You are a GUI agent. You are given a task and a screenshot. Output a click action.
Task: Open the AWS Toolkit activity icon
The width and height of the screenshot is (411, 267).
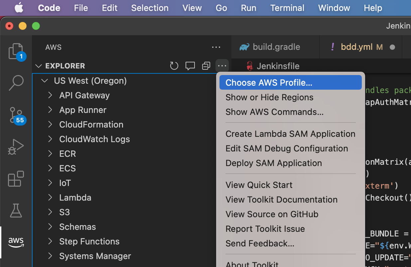(x=16, y=242)
